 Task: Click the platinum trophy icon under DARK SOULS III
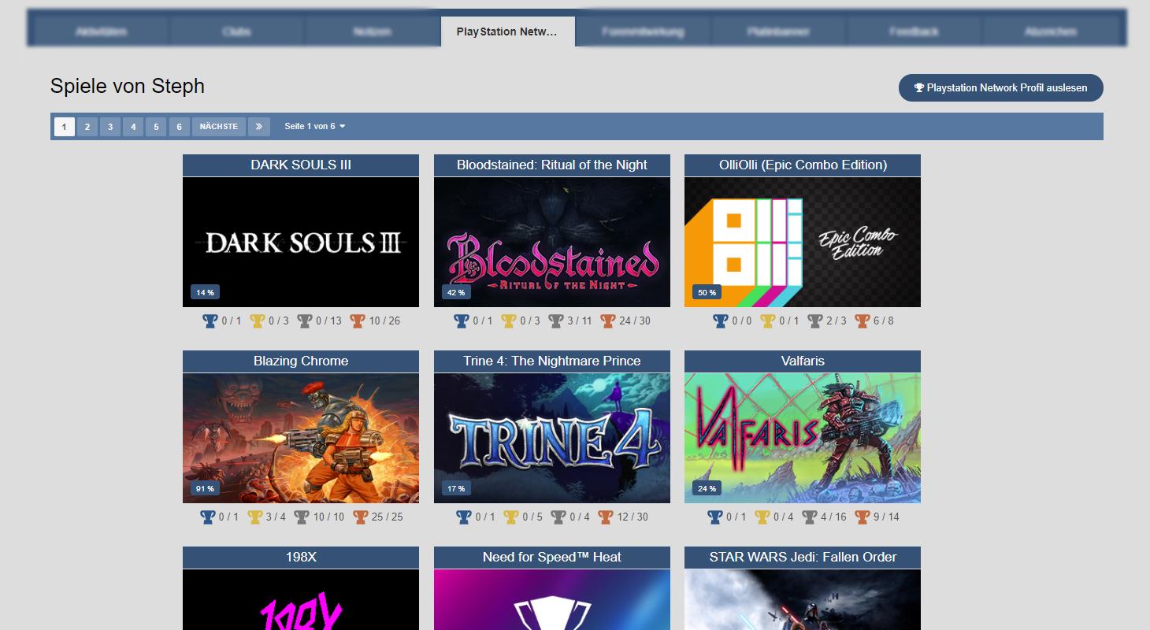pyautogui.click(x=210, y=321)
